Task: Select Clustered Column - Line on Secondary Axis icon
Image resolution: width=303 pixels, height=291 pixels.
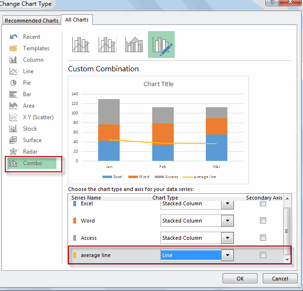Action: (108, 45)
